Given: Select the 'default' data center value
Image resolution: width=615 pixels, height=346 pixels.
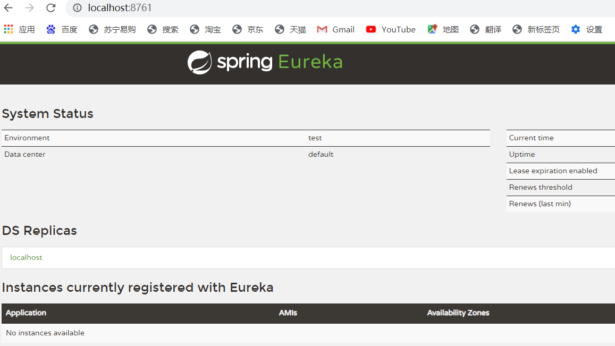Looking at the screenshot, I should 321,154.
